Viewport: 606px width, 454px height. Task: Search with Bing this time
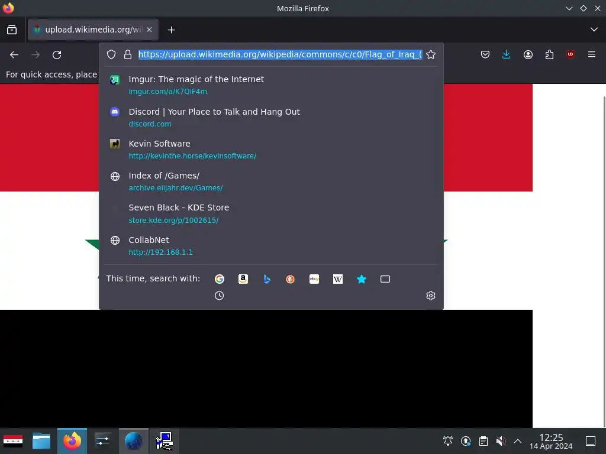coord(267,279)
